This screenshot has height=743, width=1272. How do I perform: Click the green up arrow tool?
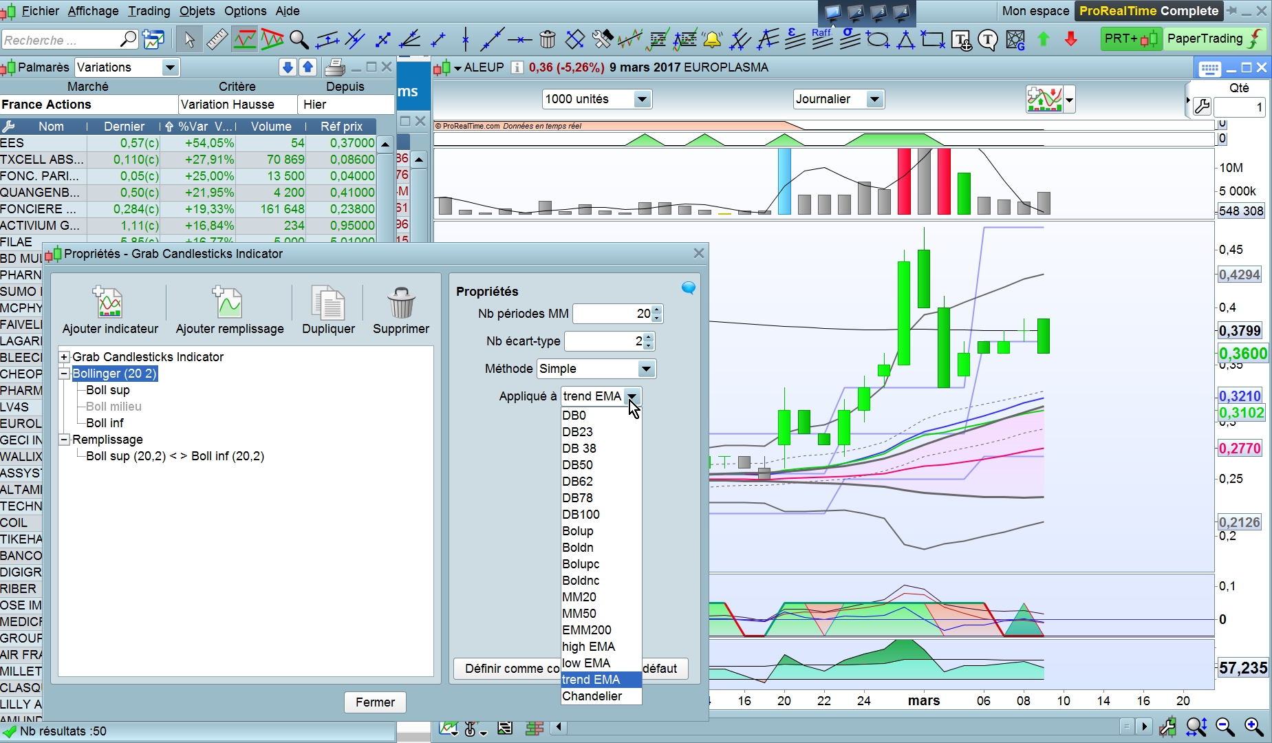pyautogui.click(x=1044, y=39)
